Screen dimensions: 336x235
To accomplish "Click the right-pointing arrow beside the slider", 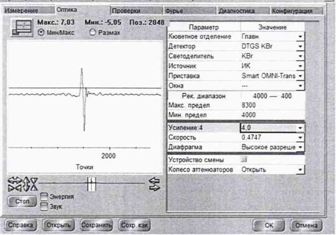I will 154,188.
